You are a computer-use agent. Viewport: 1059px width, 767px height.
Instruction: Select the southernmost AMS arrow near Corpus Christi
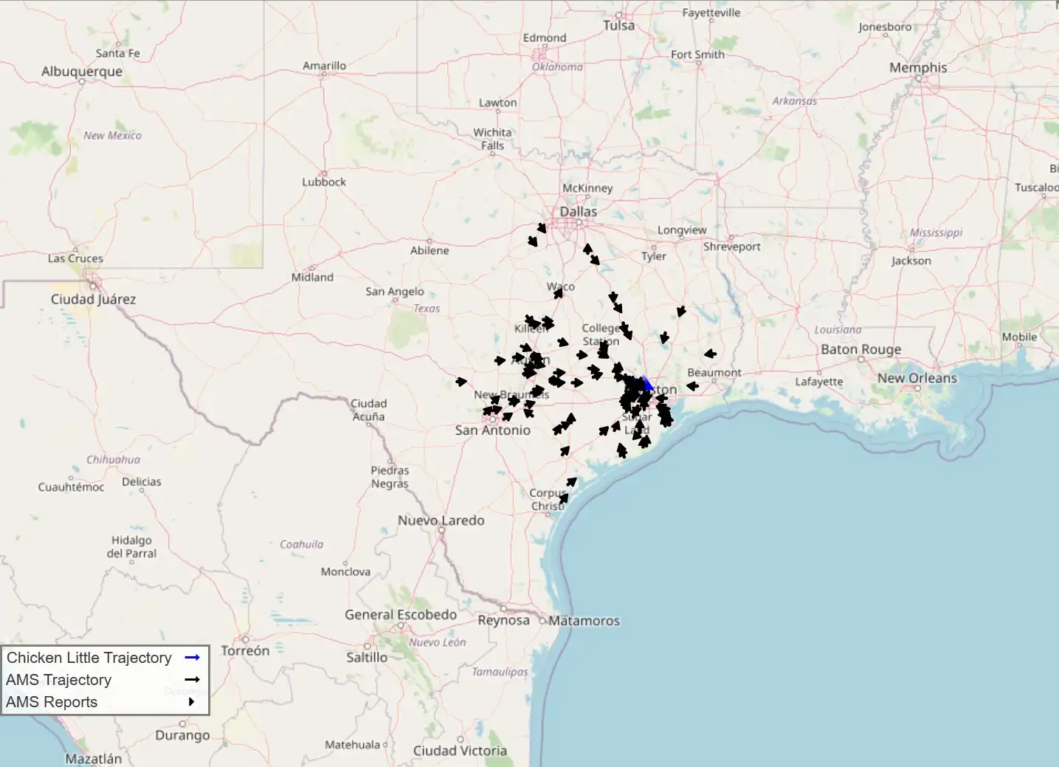pos(564,499)
